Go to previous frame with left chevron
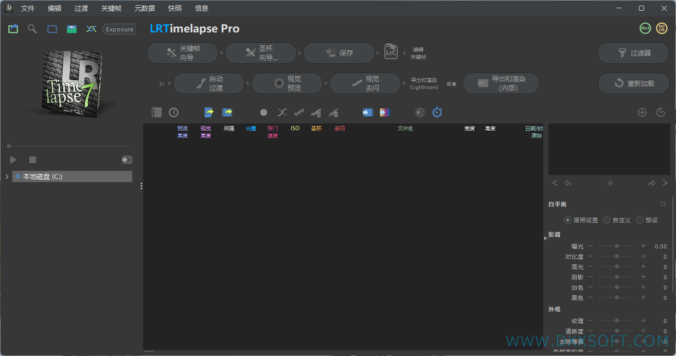 pos(555,183)
